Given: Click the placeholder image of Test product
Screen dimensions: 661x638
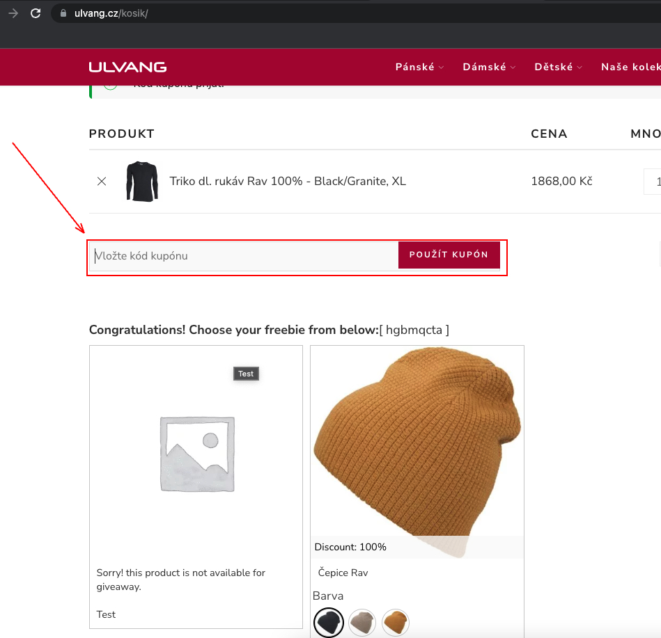Looking at the screenshot, I should [x=197, y=454].
